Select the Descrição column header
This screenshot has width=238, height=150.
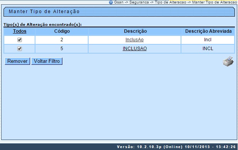pos(135,31)
